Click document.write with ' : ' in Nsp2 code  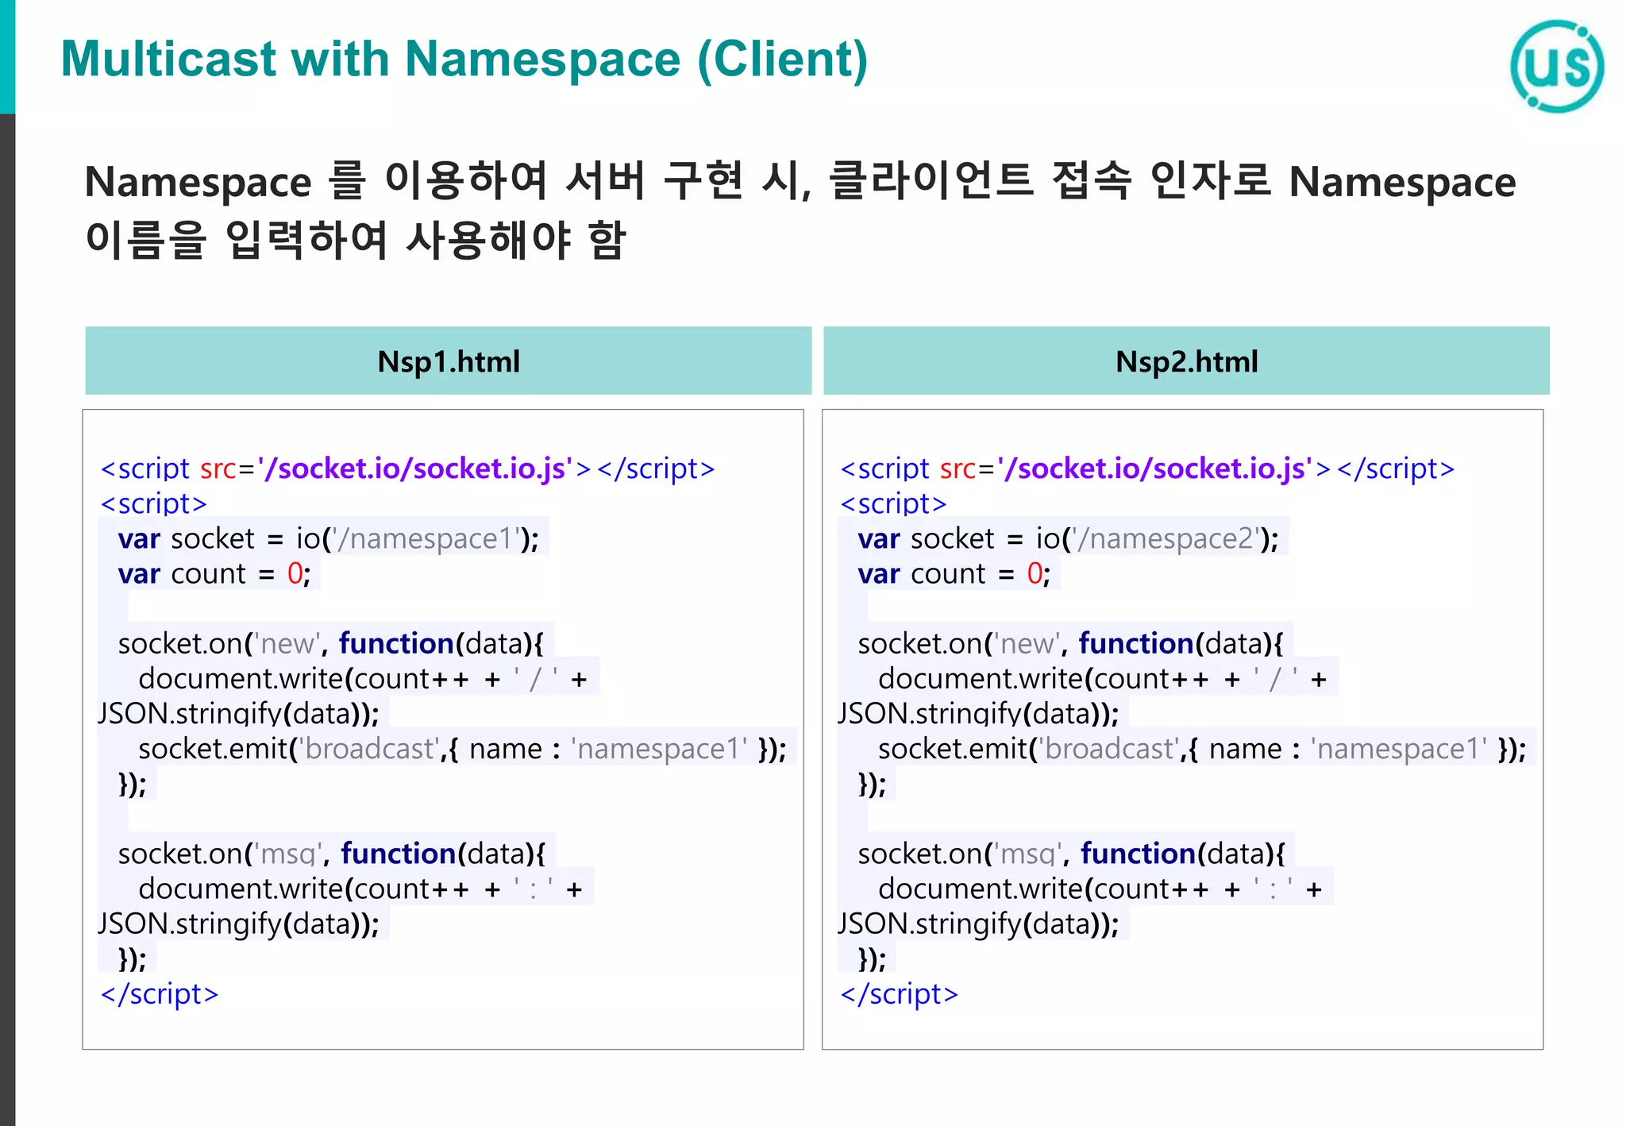[x=1100, y=889]
